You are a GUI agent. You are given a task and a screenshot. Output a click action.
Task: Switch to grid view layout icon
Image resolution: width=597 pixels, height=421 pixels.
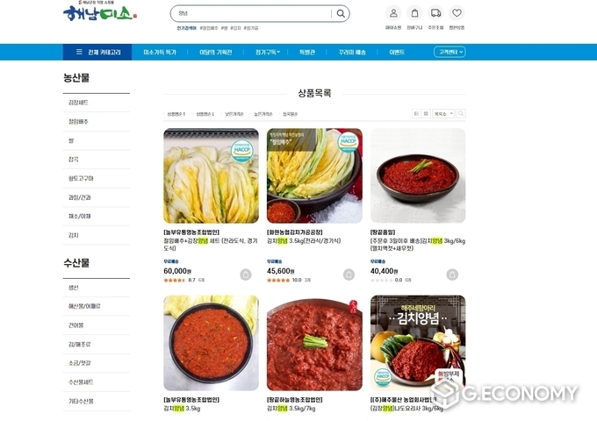pyautogui.click(x=426, y=113)
